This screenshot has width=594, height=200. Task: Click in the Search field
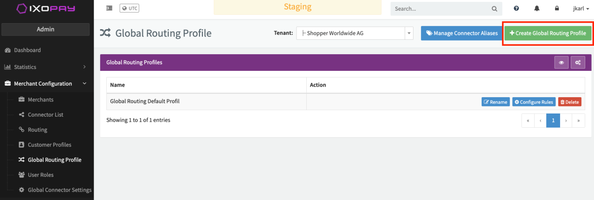(x=441, y=8)
